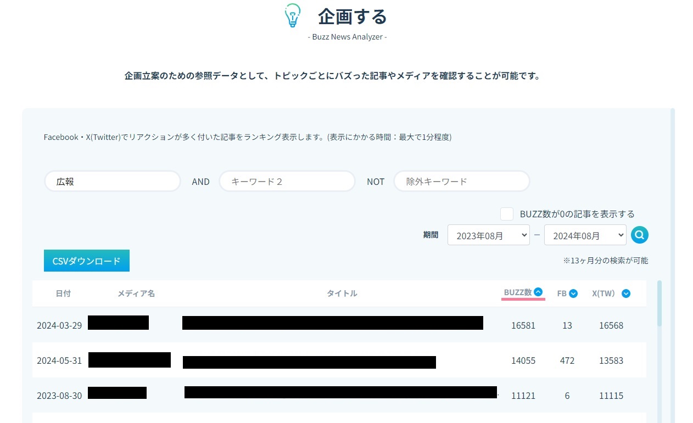Expand the 2024年08月 end period dropdown
Image resolution: width=693 pixels, height=423 pixels.
[585, 235]
